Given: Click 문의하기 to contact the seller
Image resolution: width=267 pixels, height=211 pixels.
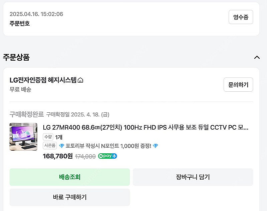Looking at the screenshot, I should click(x=238, y=84).
